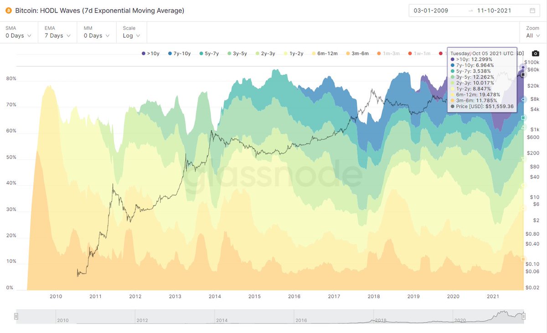Click the left range navigator handle
The image size is (547, 333).
pos(16,316)
